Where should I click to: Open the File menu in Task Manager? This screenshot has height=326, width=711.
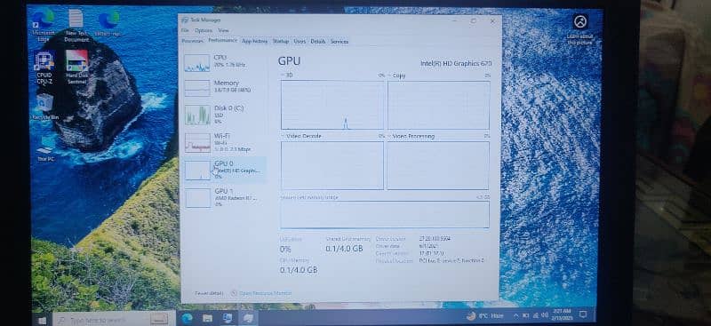point(185,30)
